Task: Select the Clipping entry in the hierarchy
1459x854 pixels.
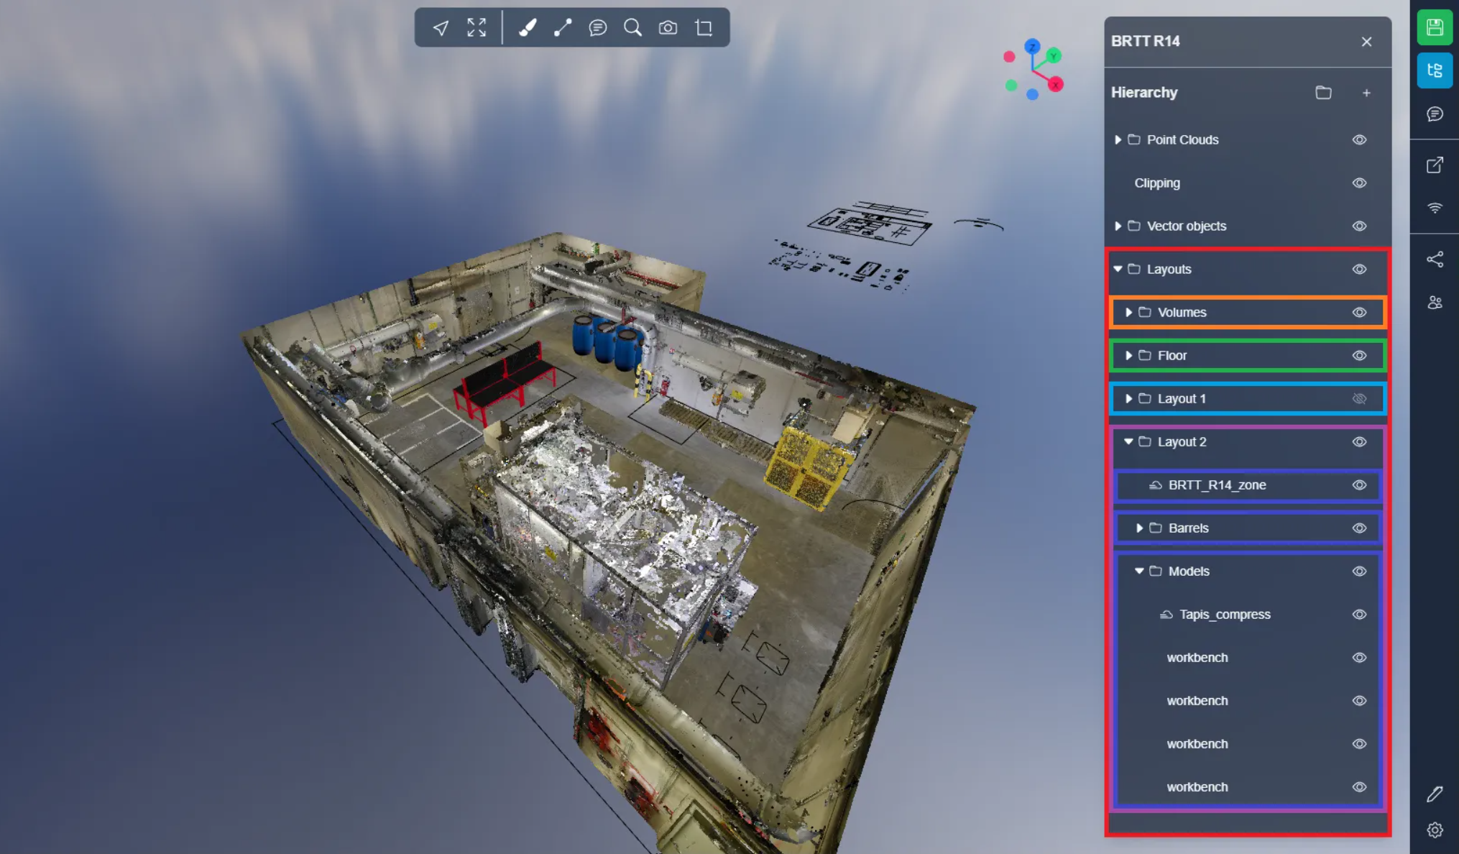Action: point(1157,183)
